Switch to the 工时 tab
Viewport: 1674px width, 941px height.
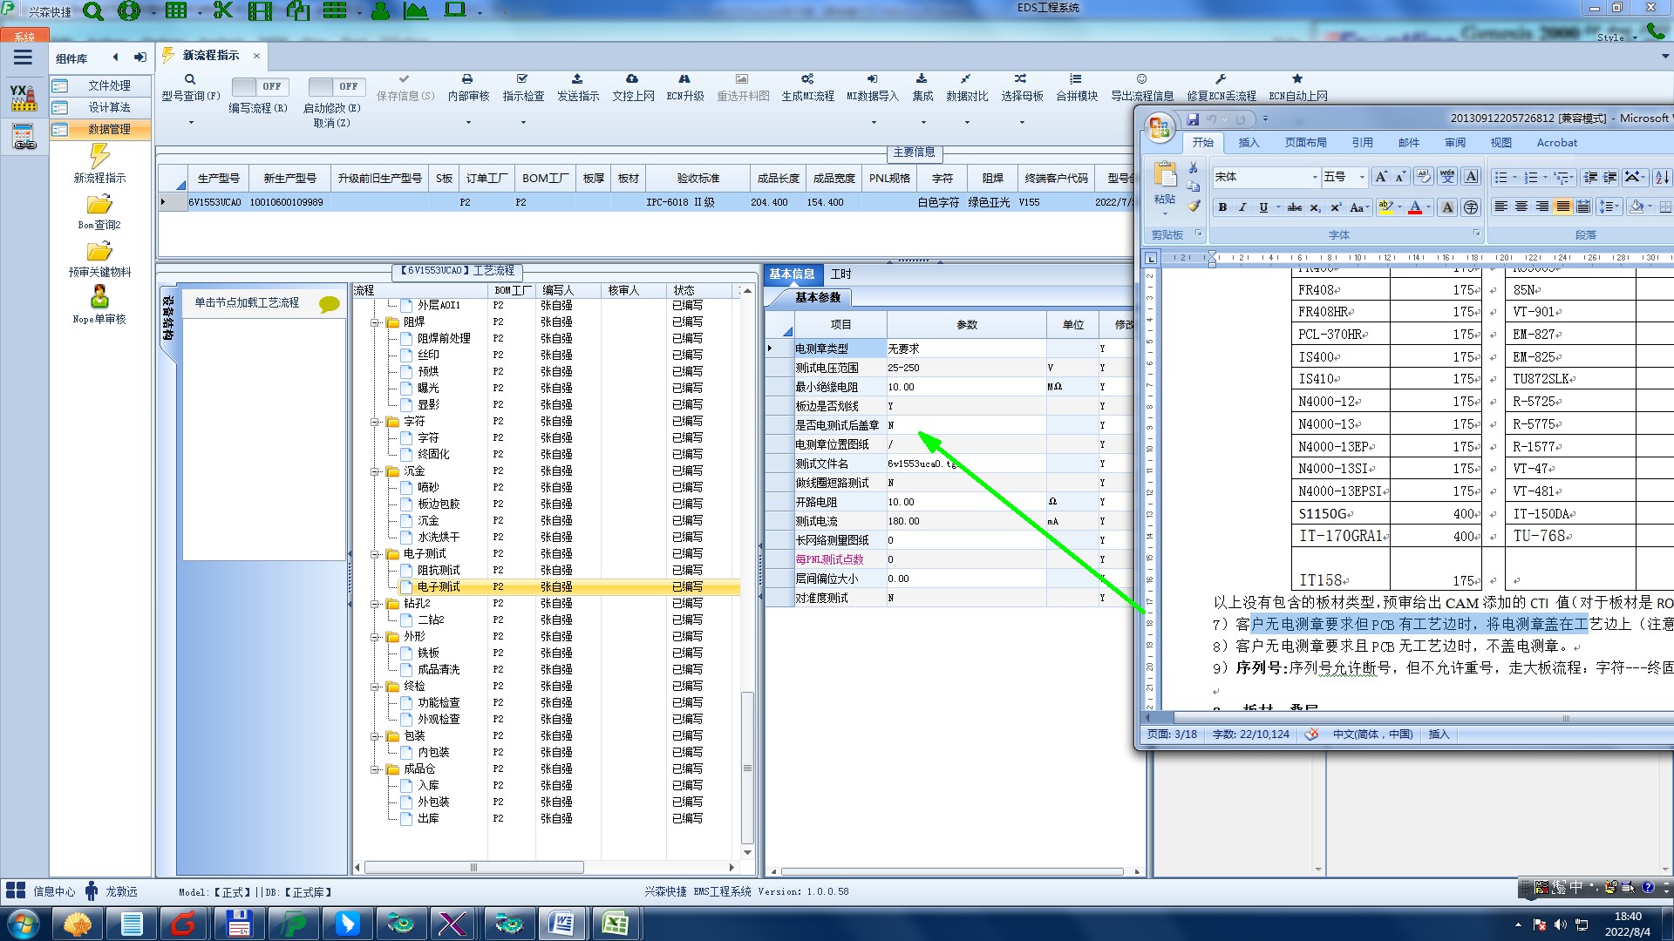(840, 274)
